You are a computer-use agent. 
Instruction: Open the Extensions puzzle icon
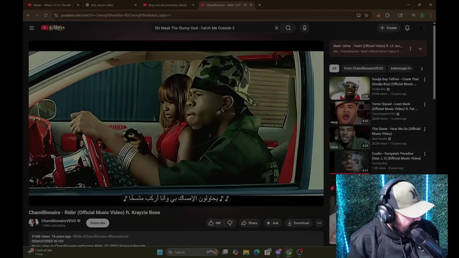coord(388,15)
